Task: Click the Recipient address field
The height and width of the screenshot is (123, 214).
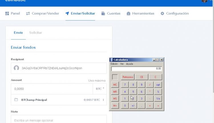Action: (x=59, y=68)
